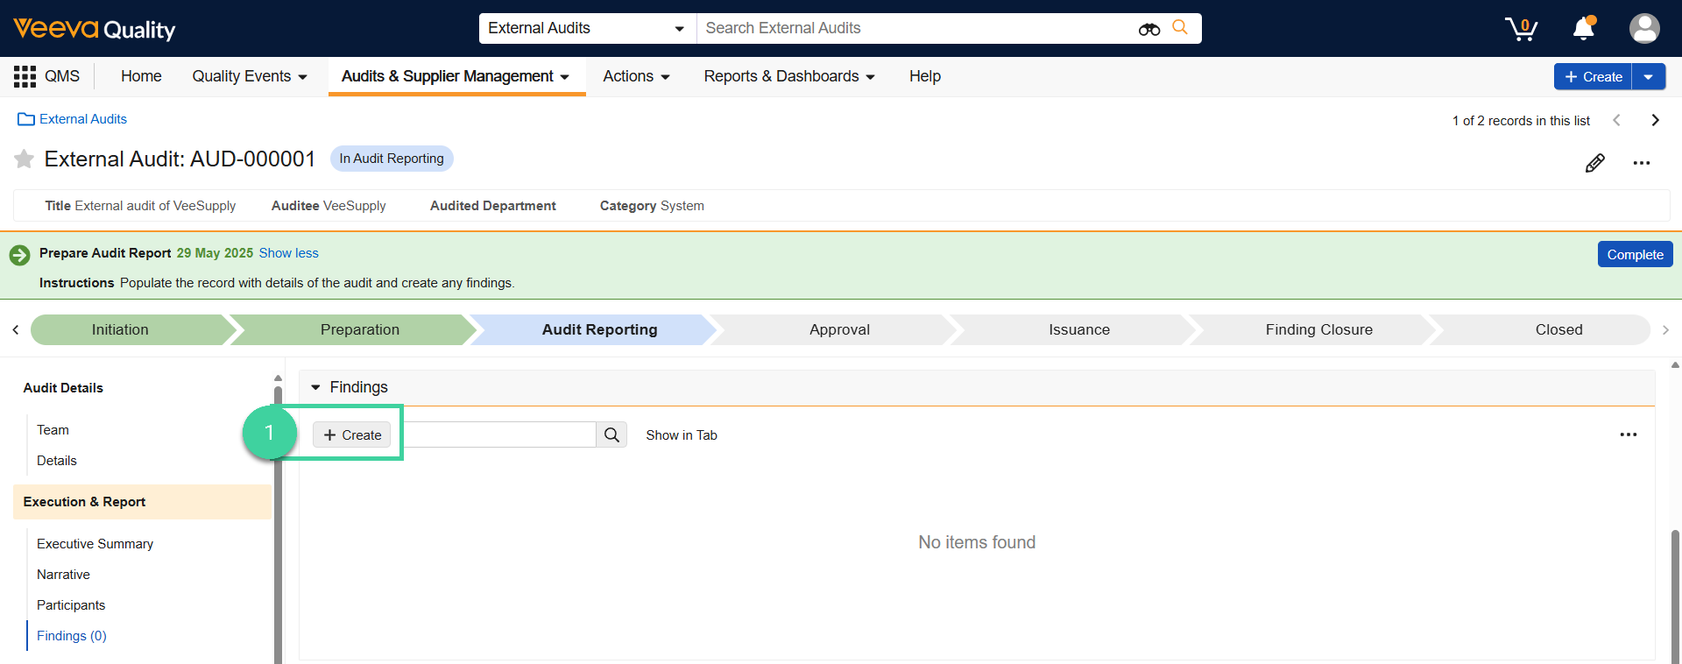
Task: Click Show in Tab link
Action: (681, 434)
